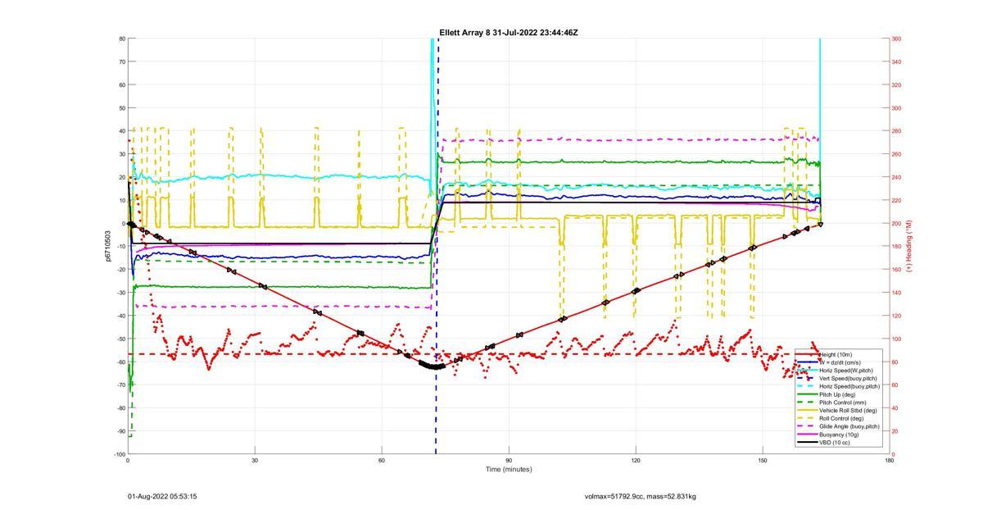
Task: Click the x-axis tick label "30"
Action: (255, 460)
